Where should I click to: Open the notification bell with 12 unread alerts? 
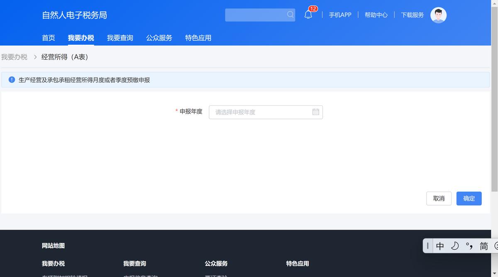click(308, 14)
